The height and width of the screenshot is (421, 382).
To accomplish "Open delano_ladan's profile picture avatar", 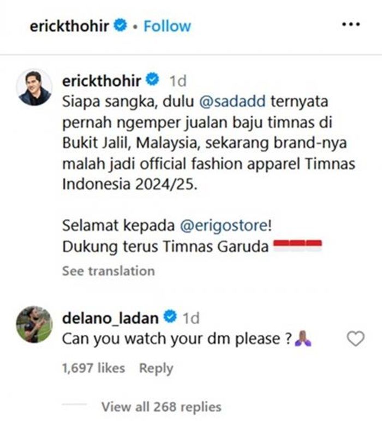I will (x=34, y=324).
